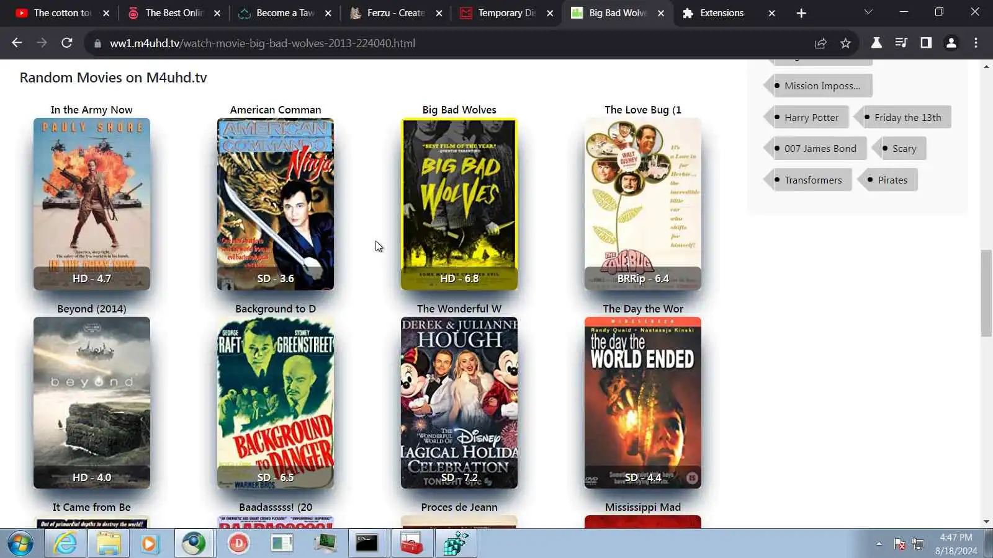The height and width of the screenshot is (558, 993).
Task: Open the red D taskbar application
Action: [x=238, y=544]
